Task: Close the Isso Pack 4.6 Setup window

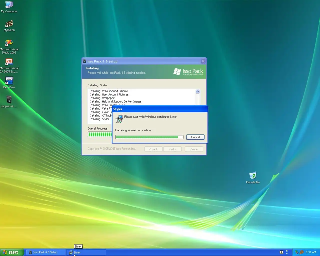Action: pos(203,61)
